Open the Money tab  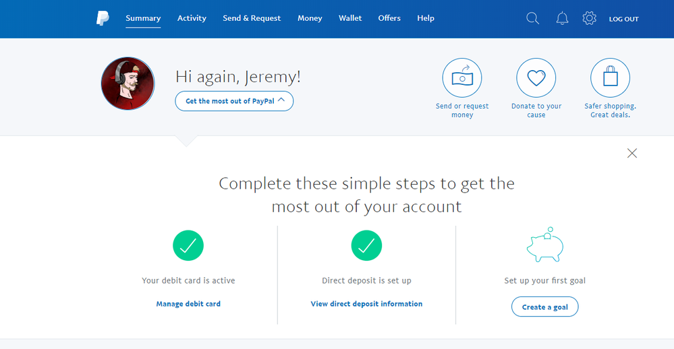(x=310, y=18)
